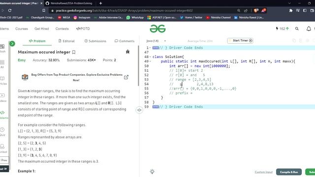This screenshot has width=315, height=177.
Task: Open the Chandigarh Group bookmark
Action: pos(40,18)
